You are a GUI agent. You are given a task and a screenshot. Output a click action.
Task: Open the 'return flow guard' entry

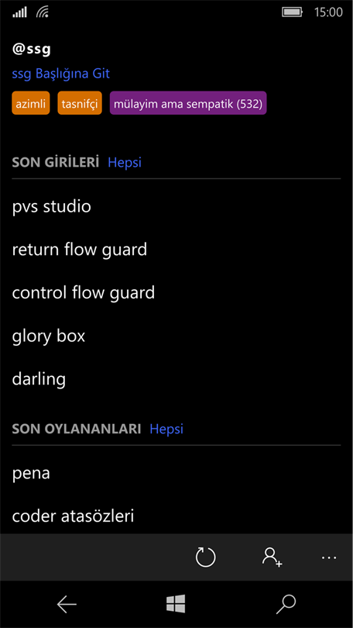point(176,250)
